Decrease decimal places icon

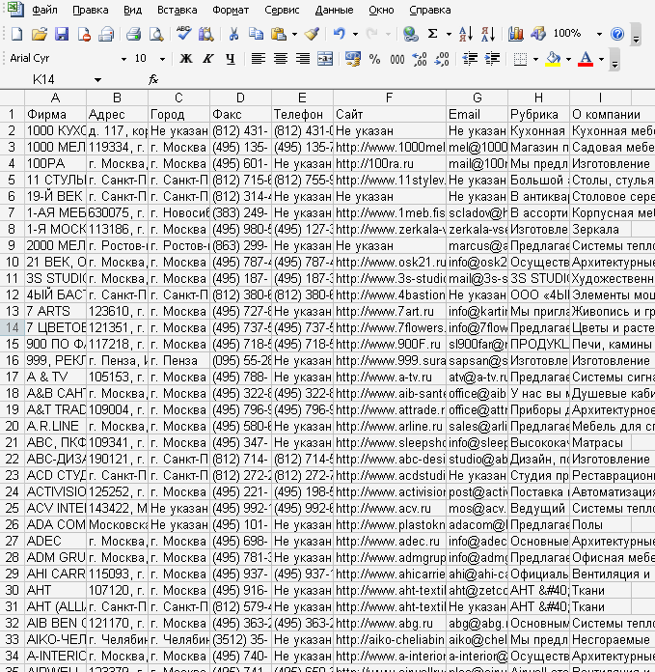pyautogui.click(x=442, y=59)
